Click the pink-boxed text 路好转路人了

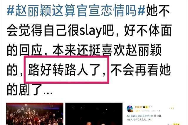[66, 70]
